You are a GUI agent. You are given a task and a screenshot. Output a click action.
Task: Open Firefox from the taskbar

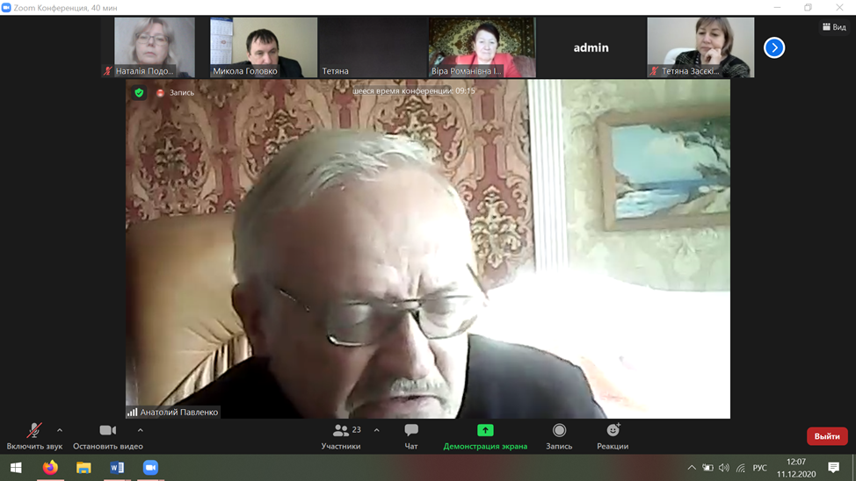(x=50, y=468)
